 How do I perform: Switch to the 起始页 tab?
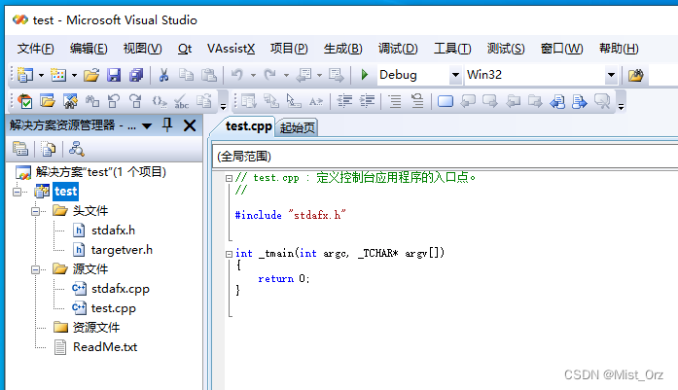pyautogui.click(x=297, y=127)
